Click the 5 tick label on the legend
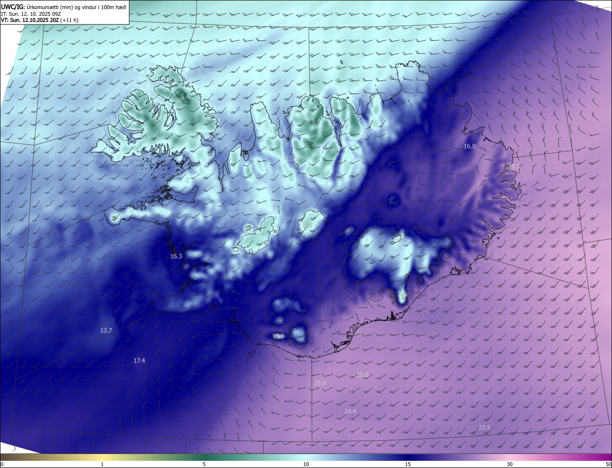612x468 pixels. (204, 464)
